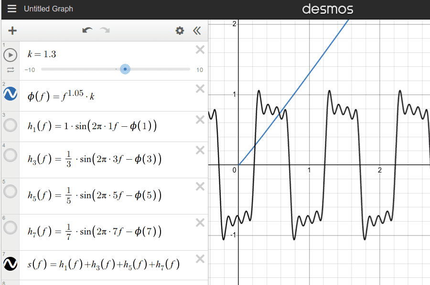Viewport: 430px width, 285px height.
Task: Click the redo arrow
Action: coord(105,31)
